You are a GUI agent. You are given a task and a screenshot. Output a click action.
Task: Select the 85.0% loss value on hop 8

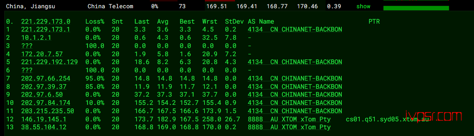pos(95,87)
